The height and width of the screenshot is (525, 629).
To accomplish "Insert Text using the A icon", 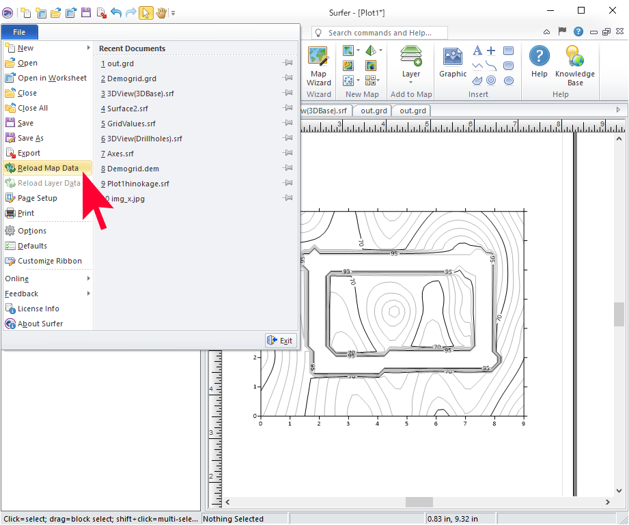I will click(477, 51).
